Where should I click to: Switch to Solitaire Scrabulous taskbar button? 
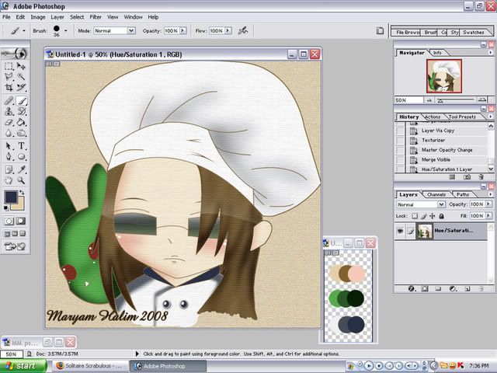coord(90,366)
